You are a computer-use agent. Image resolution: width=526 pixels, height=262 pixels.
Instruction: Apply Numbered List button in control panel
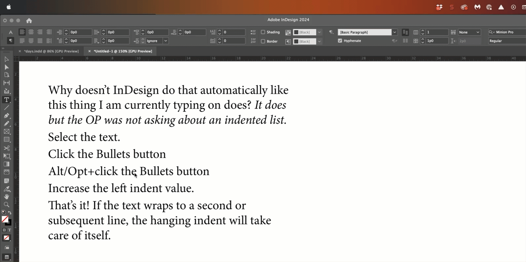[253, 41]
